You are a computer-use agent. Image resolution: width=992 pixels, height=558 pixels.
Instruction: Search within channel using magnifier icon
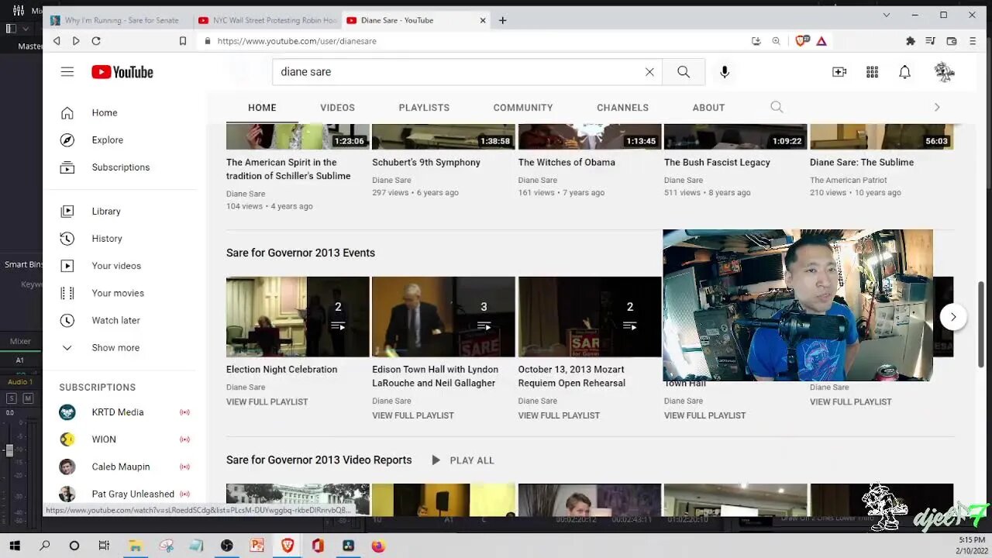[x=777, y=107]
